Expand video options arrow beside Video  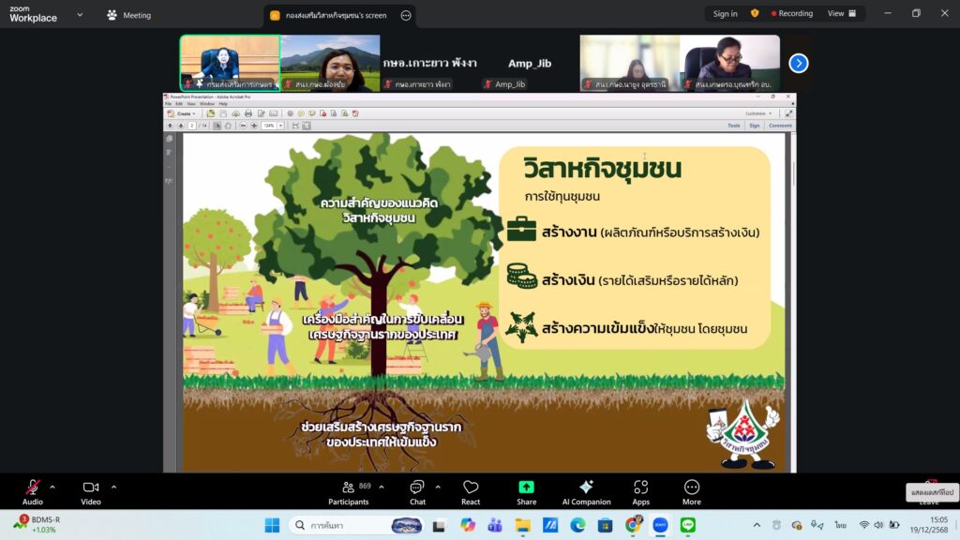point(113,487)
